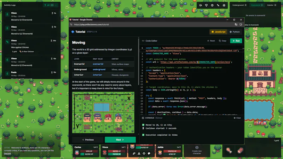Select the Carlos character card
Screen dimensions: 283x159
(x=86, y=151)
